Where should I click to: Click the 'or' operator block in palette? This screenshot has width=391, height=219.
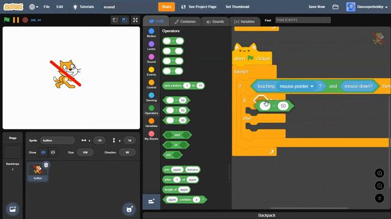click(x=176, y=145)
